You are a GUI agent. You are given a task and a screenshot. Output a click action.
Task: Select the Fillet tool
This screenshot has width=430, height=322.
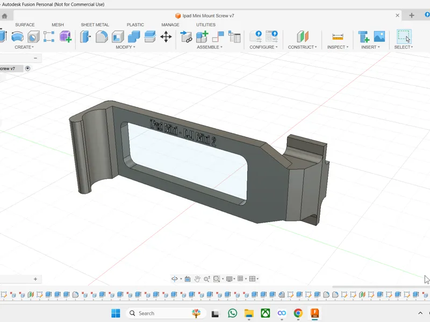(102, 36)
